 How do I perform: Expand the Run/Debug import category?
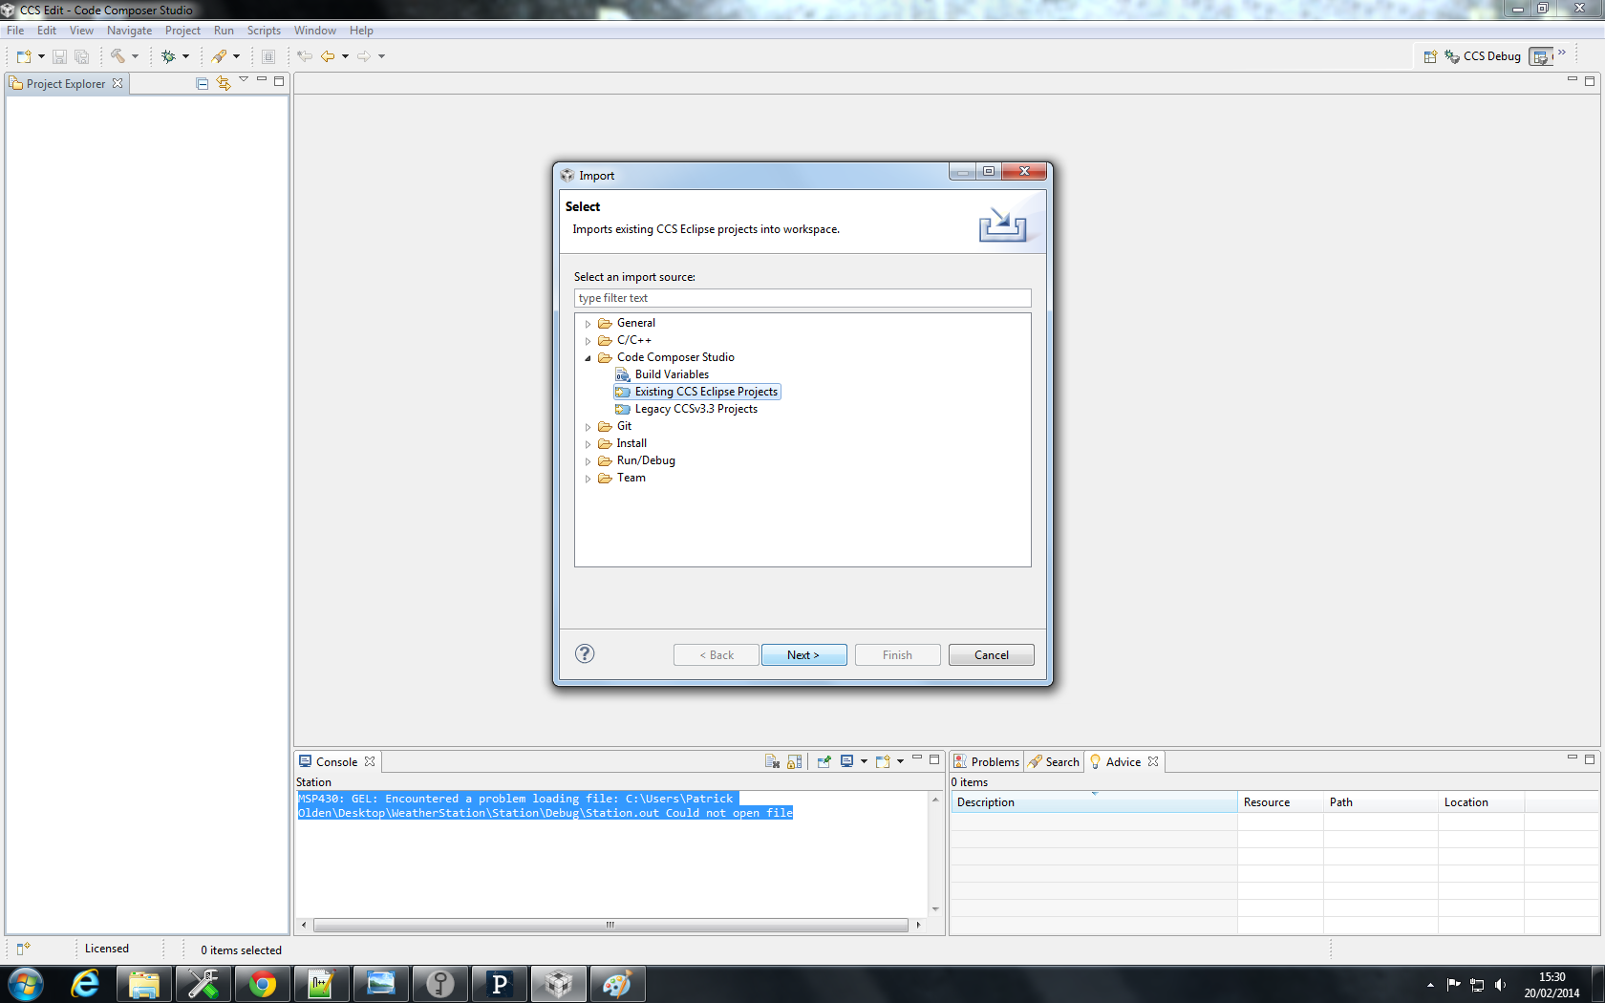(x=588, y=461)
